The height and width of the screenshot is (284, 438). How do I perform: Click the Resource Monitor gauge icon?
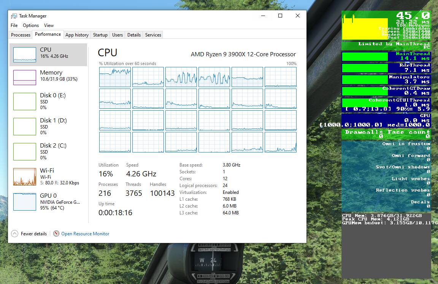coord(56,234)
